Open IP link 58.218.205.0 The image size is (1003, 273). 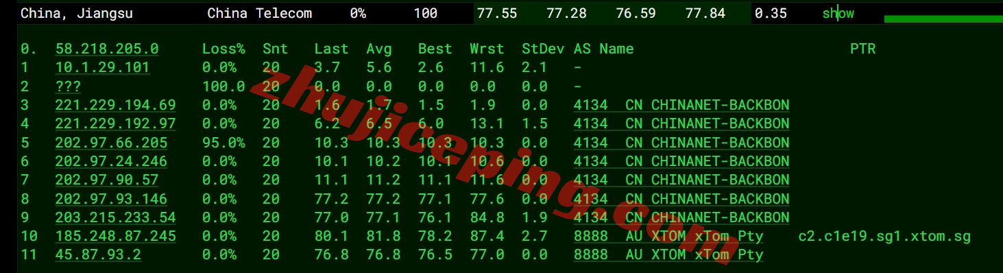click(x=107, y=49)
